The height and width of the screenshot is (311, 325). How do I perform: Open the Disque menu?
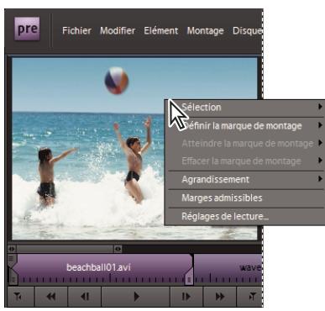click(x=247, y=30)
